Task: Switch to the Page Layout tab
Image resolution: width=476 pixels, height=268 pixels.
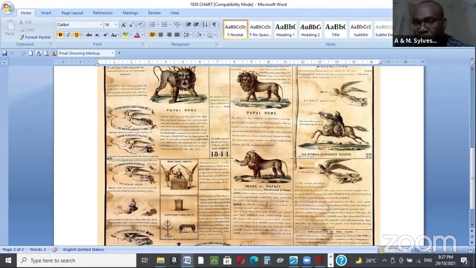Action: [72, 13]
